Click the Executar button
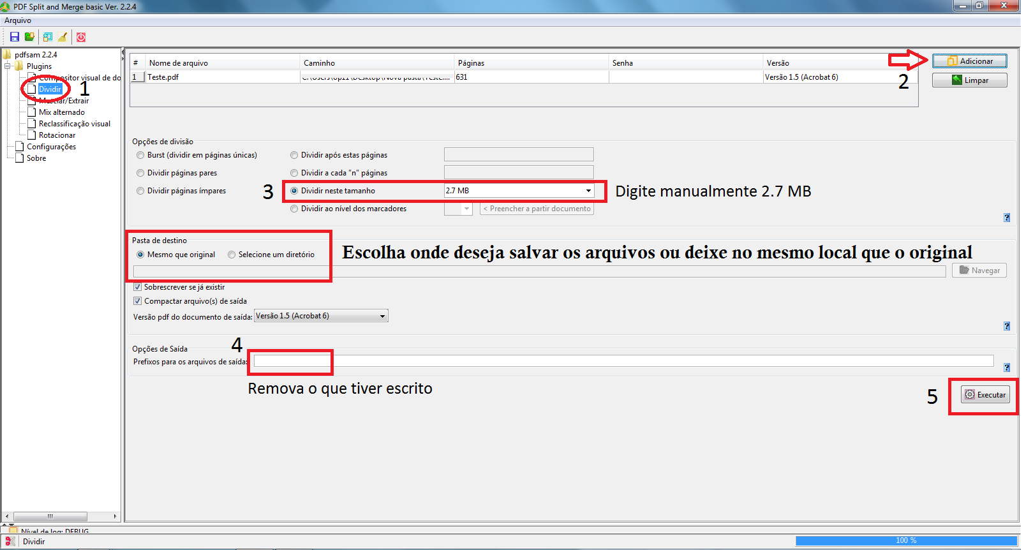Image resolution: width=1026 pixels, height=550 pixels. (x=985, y=395)
